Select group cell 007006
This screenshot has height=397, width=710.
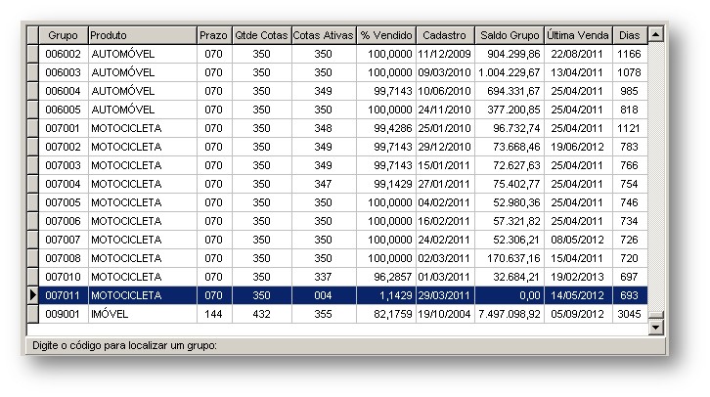pos(63,221)
